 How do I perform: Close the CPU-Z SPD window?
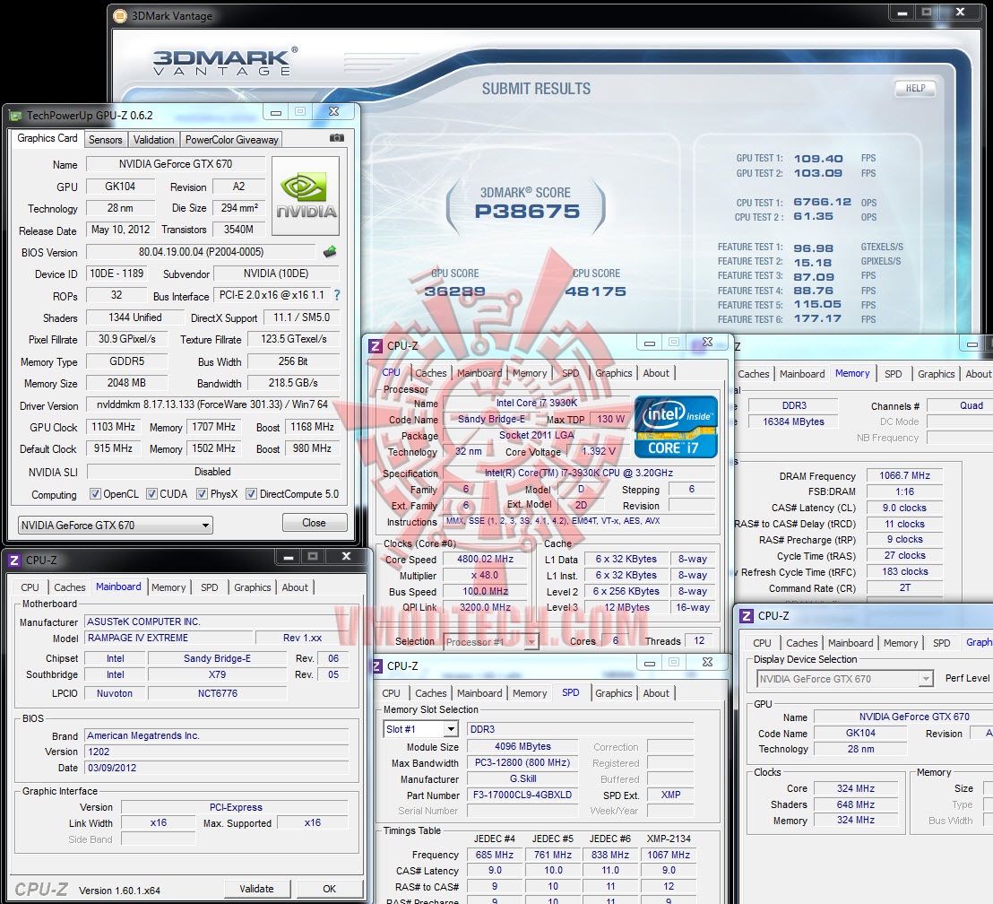tap(708, 662)
